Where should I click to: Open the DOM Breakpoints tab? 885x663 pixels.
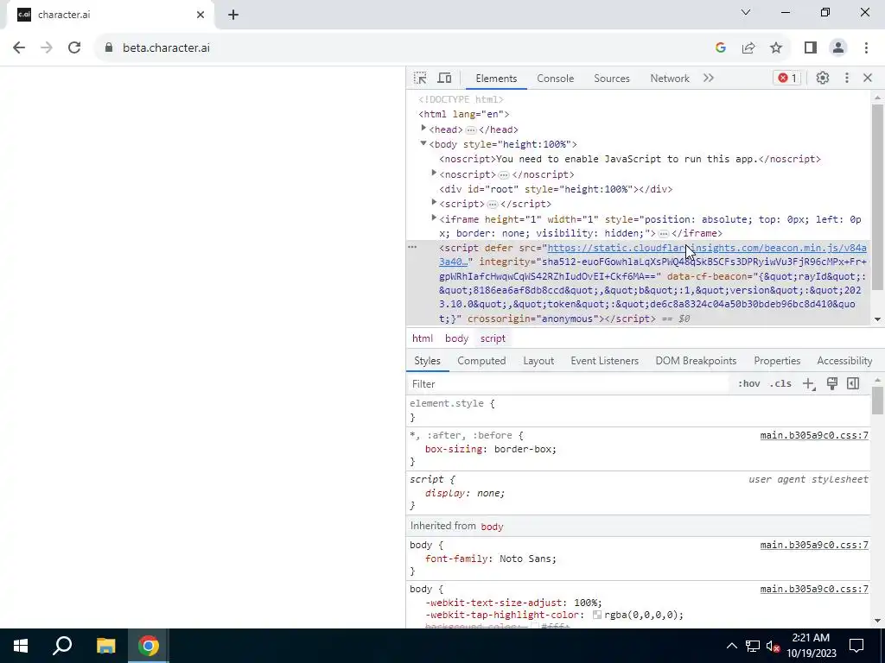(696, 361)
